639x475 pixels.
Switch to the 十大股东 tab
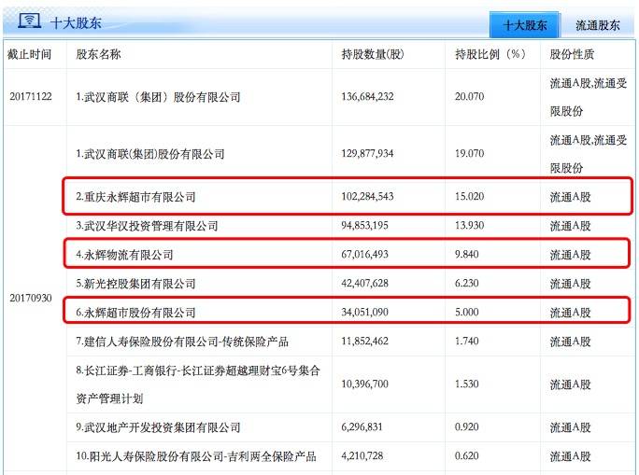tap(525, 25)
